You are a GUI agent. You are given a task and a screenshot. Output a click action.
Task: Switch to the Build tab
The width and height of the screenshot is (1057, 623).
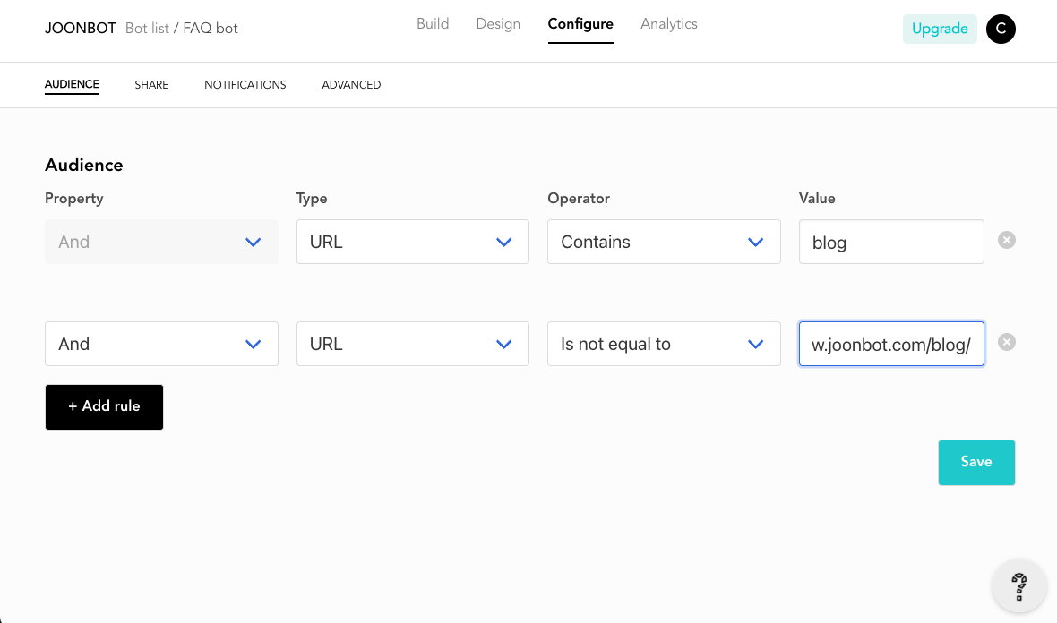(433, 24)
